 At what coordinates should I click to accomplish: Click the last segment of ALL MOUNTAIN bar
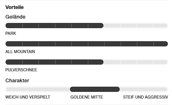[161, 44]
